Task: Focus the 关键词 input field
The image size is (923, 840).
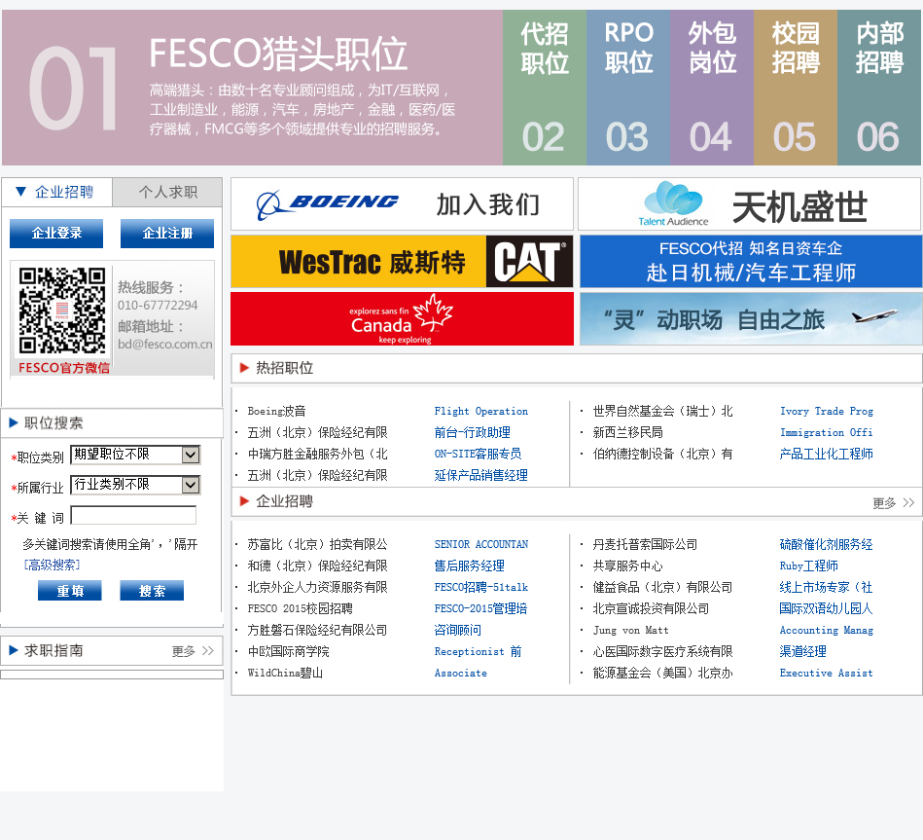Action: [133, 516]
